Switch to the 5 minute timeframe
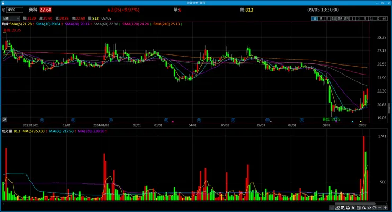 click(x=366, y=19)
